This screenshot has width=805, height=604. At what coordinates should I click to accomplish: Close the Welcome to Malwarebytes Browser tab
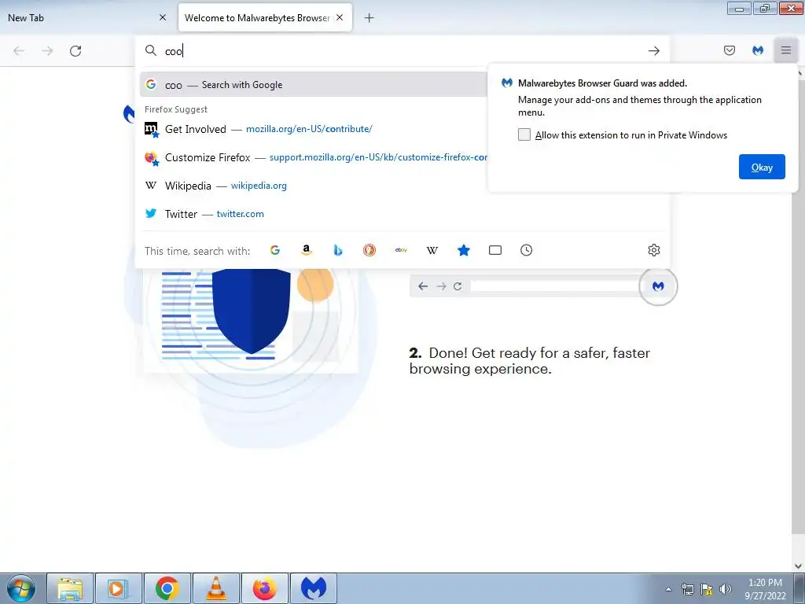point(340,17)
